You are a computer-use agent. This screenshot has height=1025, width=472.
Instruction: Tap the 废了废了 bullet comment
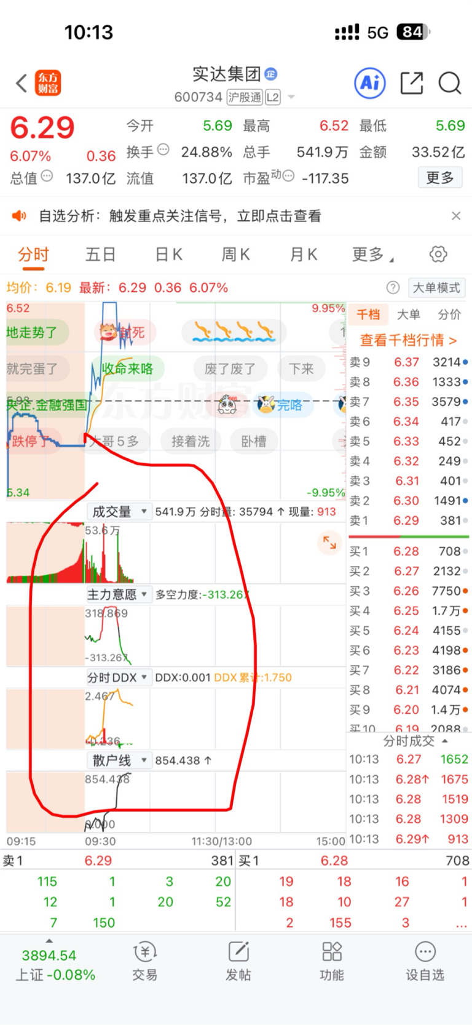[230, 369]
